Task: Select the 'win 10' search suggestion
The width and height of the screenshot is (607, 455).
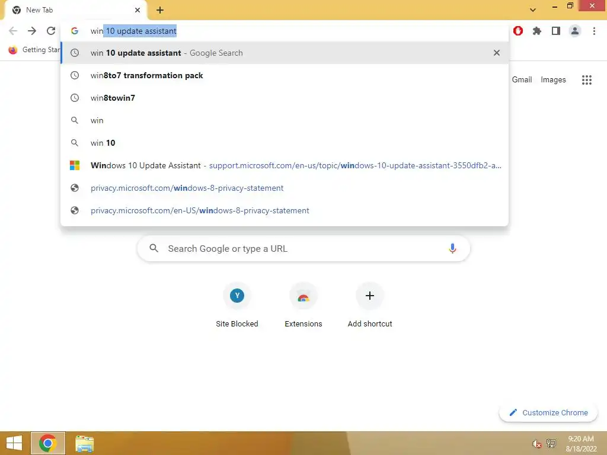Action: (x=285, y=143)
